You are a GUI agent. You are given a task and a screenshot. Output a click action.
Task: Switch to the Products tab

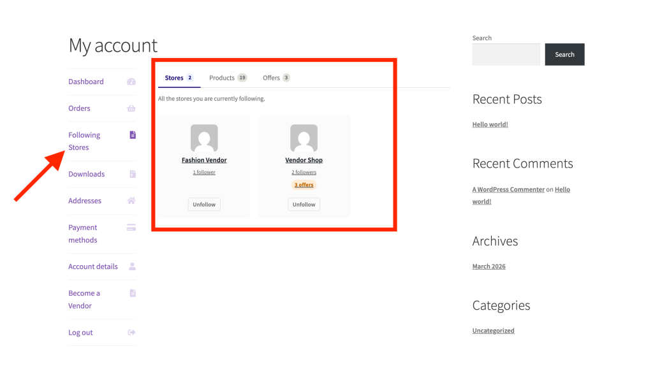228,78
